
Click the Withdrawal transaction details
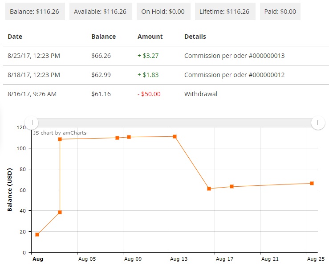point(201,94)
